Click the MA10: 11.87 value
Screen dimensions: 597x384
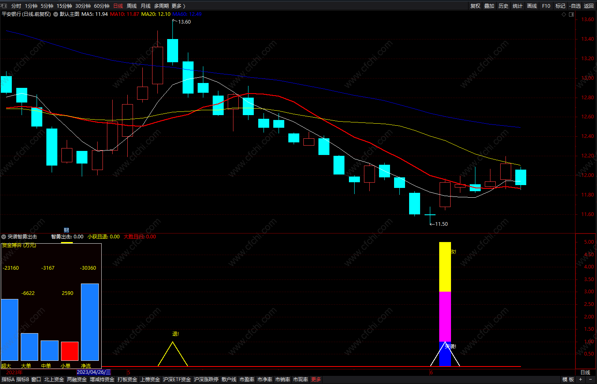click(x=124, y=14)
